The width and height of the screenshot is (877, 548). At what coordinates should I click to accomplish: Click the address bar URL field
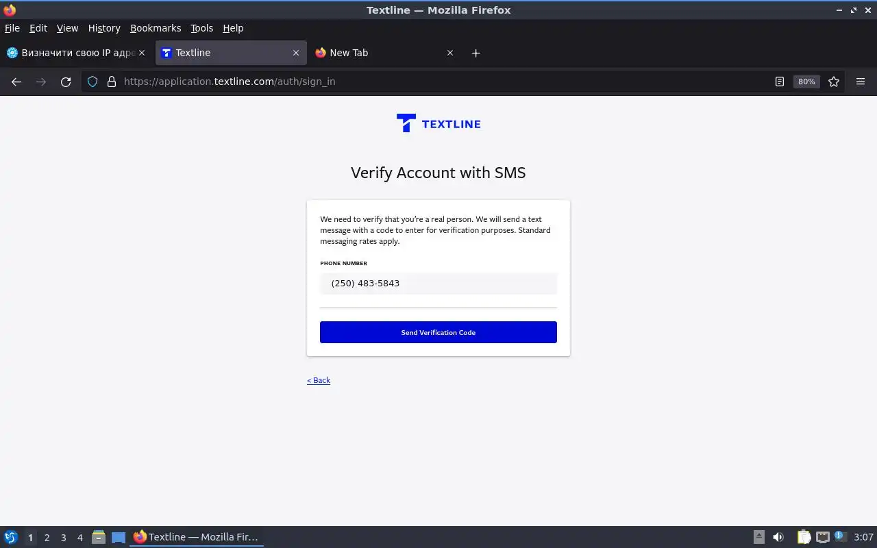pos(438,82)
